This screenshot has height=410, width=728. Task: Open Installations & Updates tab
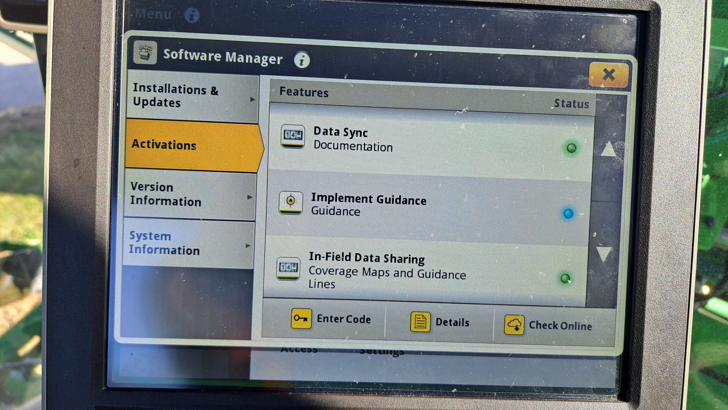tap(193, 96)
